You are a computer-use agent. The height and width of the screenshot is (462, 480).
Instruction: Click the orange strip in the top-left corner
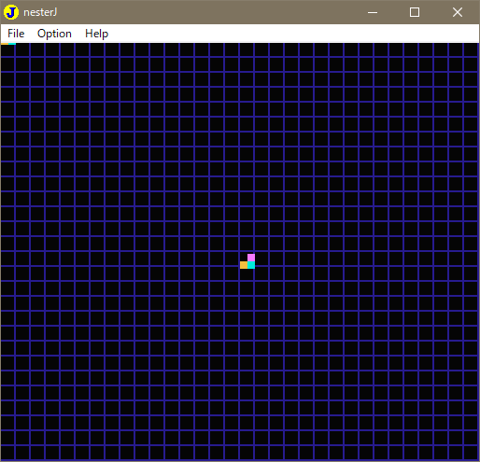[5, 44]
